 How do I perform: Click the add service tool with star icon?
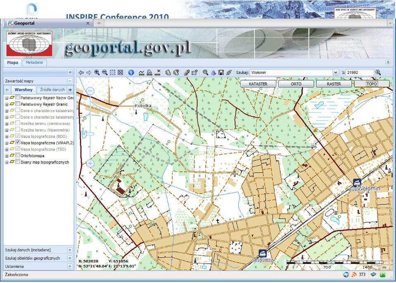(187, 73)
